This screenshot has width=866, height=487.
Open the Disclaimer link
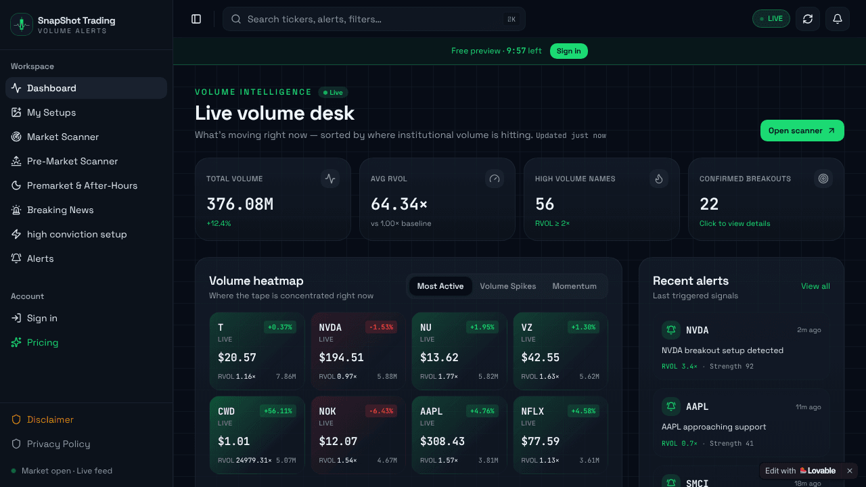click(86, 419)
